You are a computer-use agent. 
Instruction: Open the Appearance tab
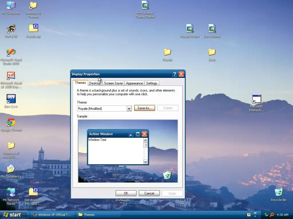(x=134, y=83)
